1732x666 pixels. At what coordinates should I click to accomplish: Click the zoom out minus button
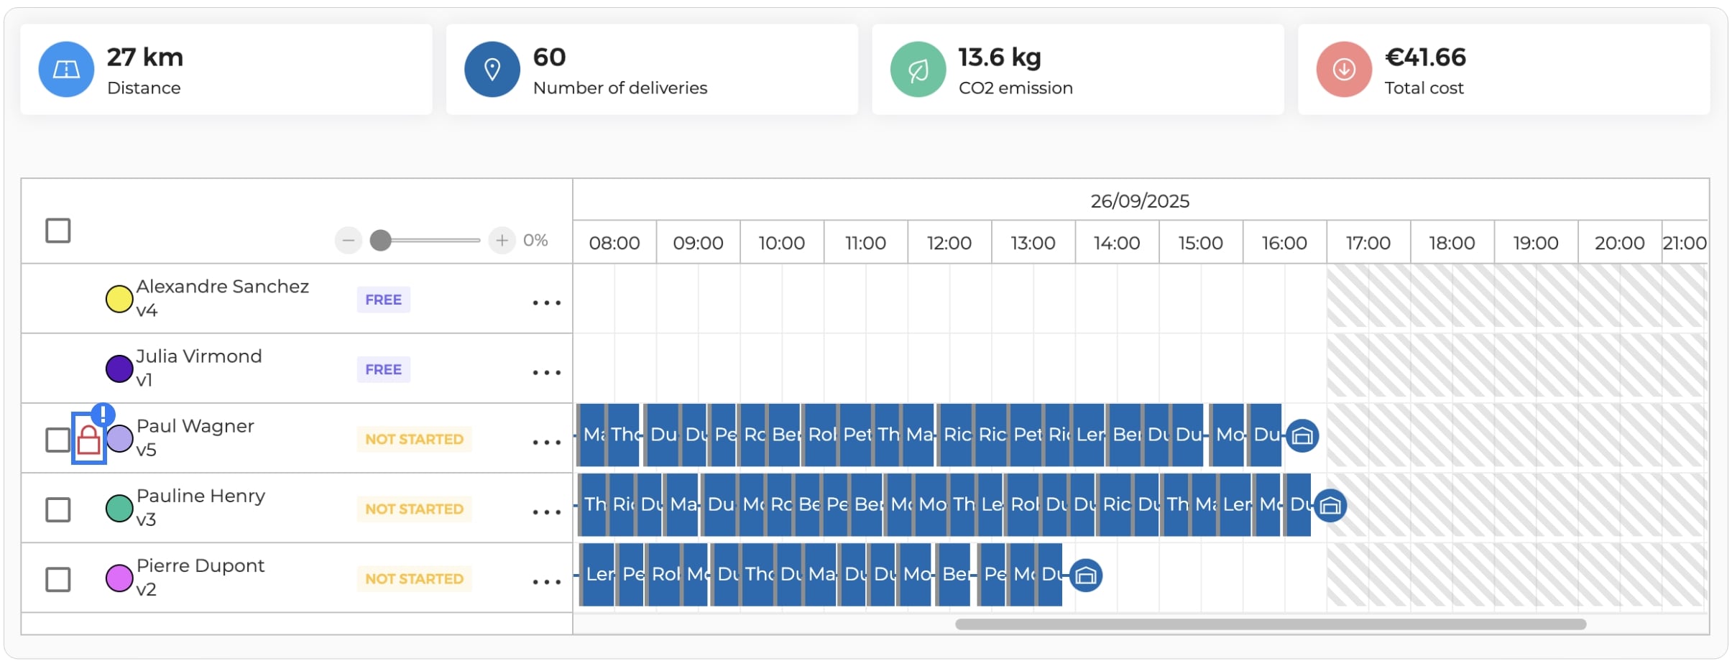tap(349, 240)
